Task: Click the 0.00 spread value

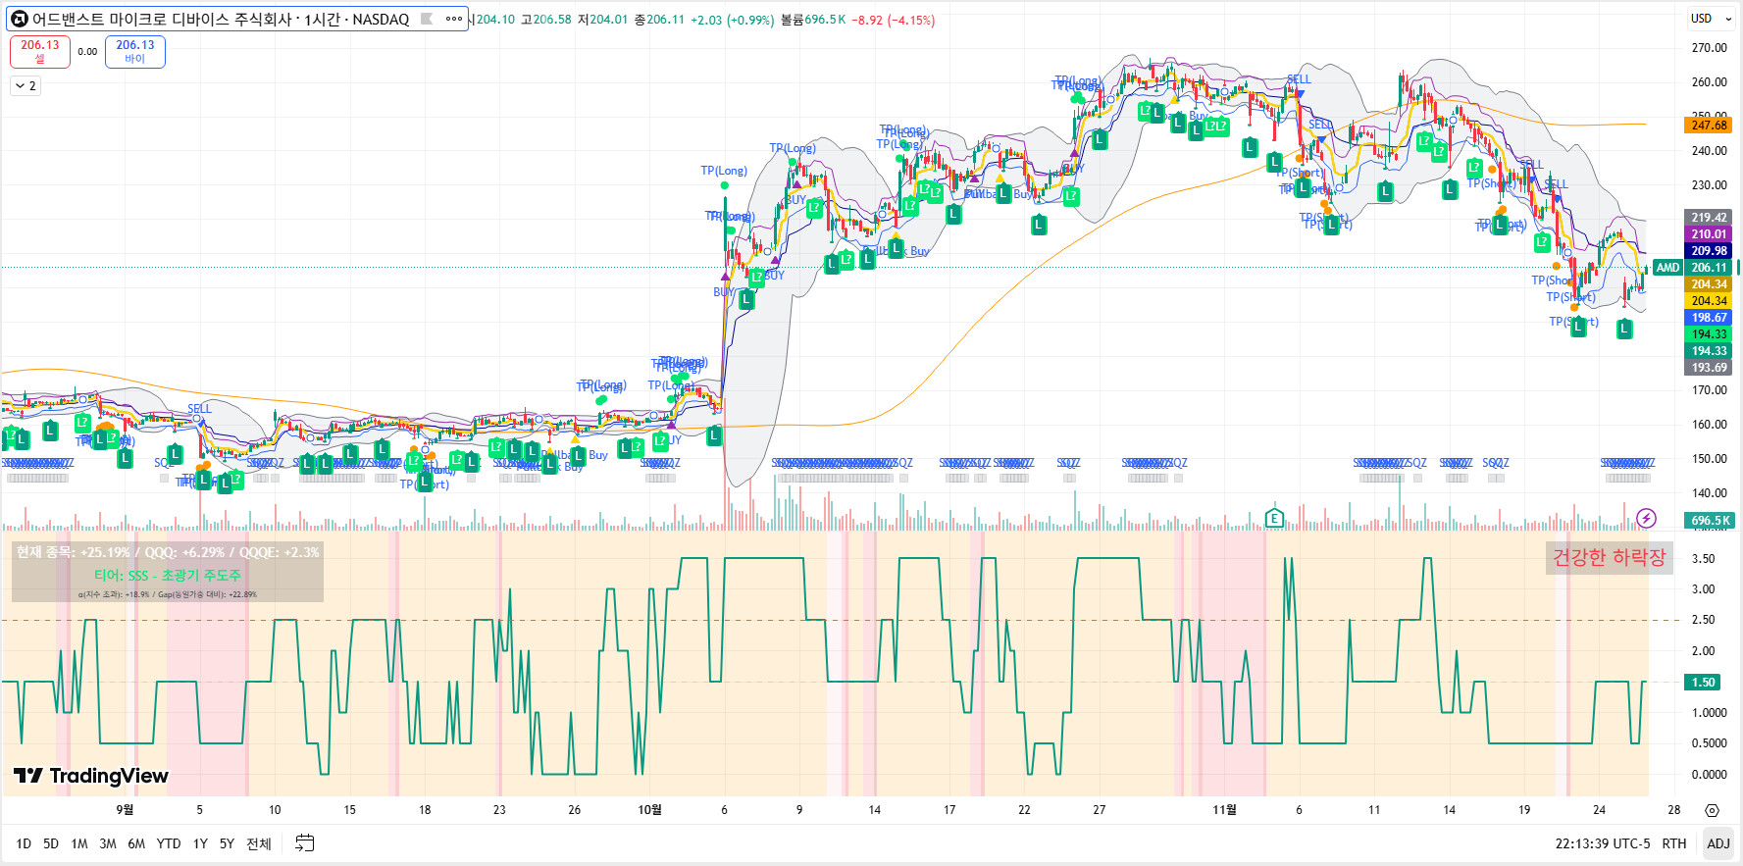Action: (x=87, y=52)
